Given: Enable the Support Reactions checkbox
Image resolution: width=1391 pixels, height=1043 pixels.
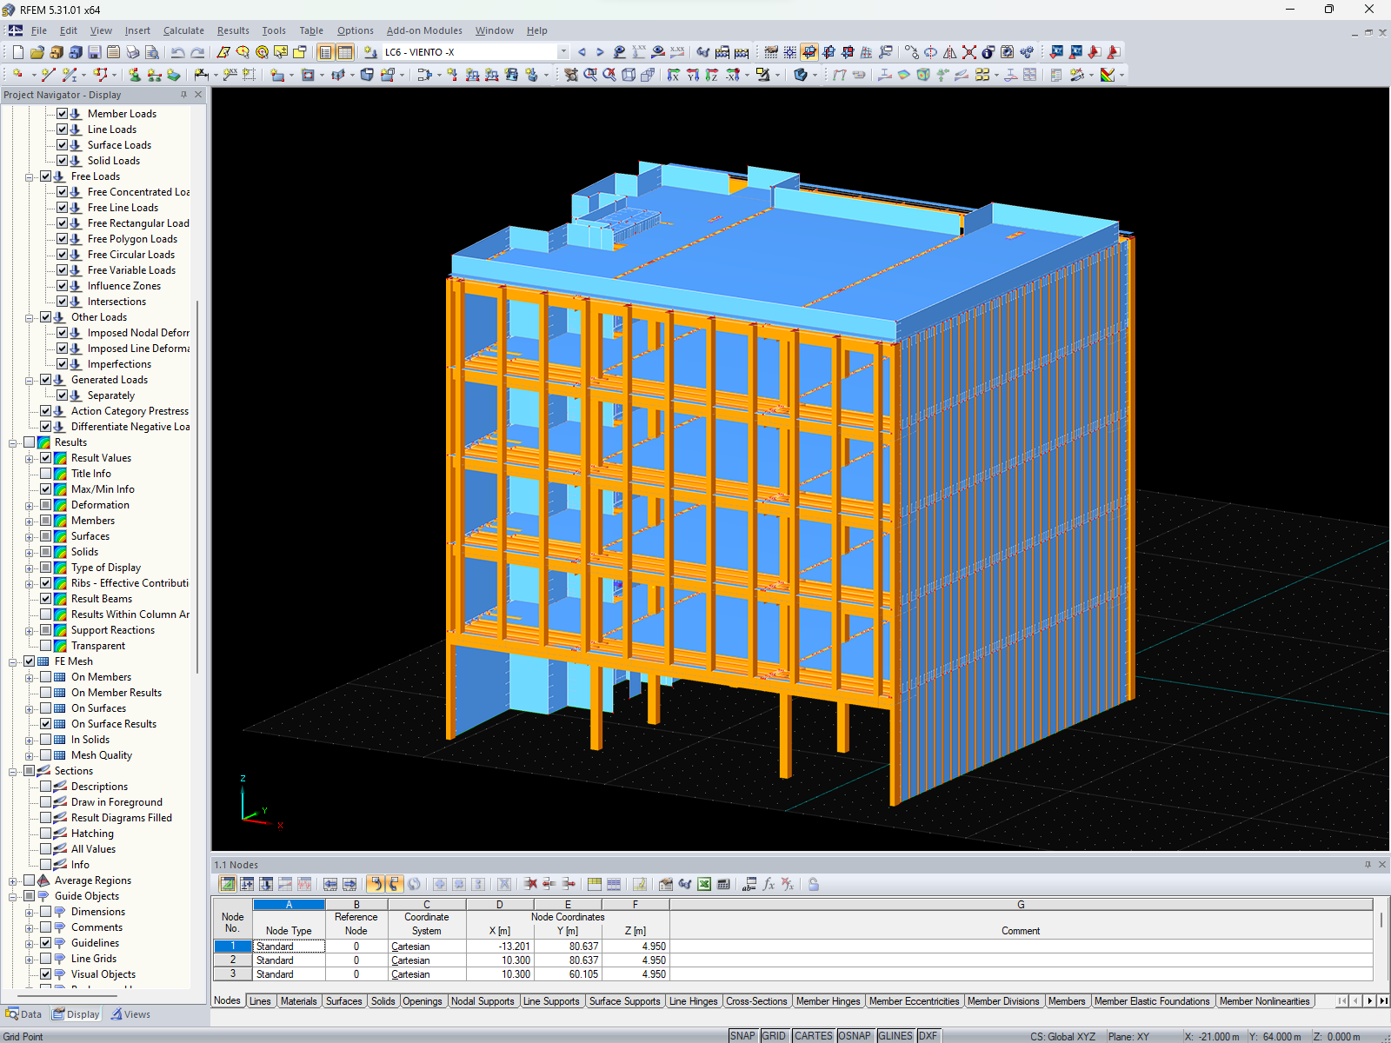Looking at the screenshot, I should (x=45, y=629).
